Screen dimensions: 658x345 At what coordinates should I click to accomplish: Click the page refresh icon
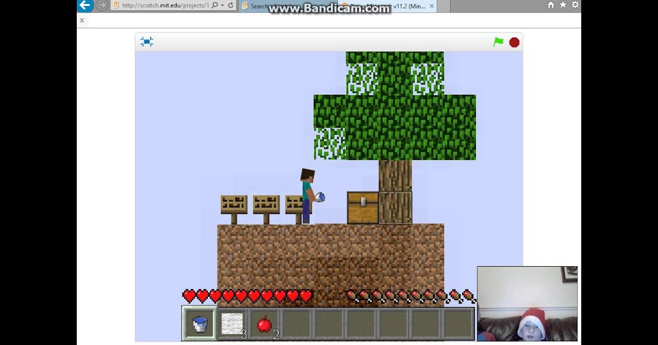pos(230,5)
